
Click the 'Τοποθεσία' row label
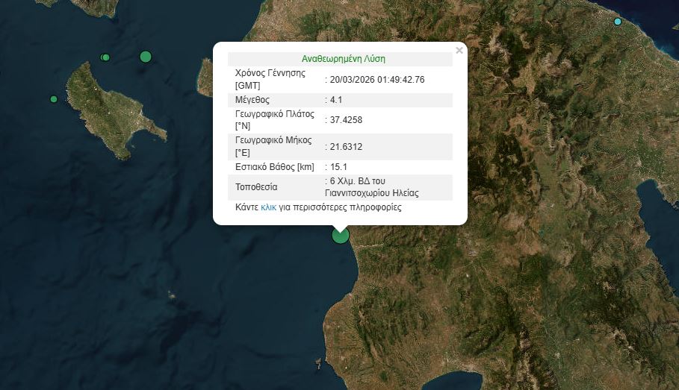(x=256, y=186)
